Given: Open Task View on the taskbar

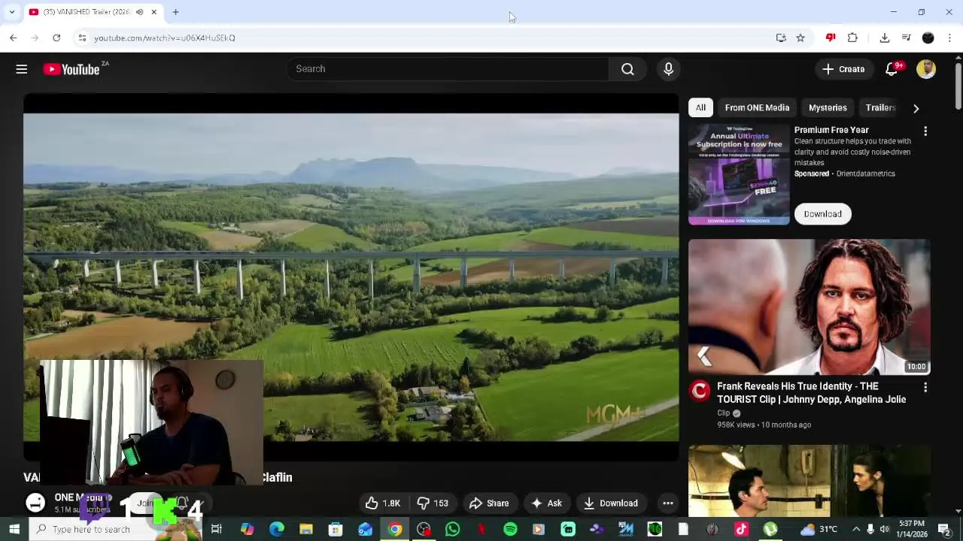Looking at the screenshot, I should [217, 529].
